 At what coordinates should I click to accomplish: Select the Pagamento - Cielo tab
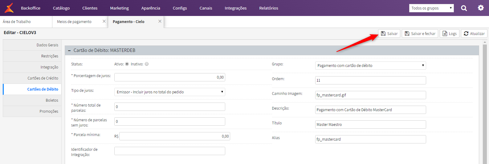pyautogui.click(x=136, y=21)
